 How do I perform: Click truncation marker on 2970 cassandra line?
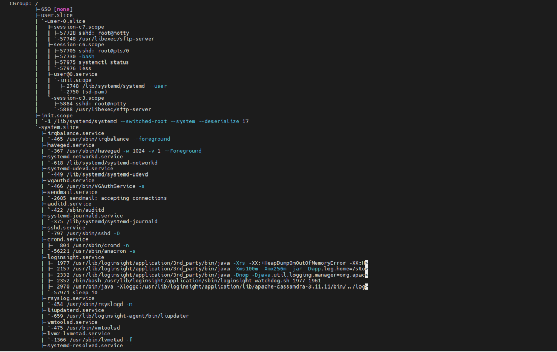(367, 286)
